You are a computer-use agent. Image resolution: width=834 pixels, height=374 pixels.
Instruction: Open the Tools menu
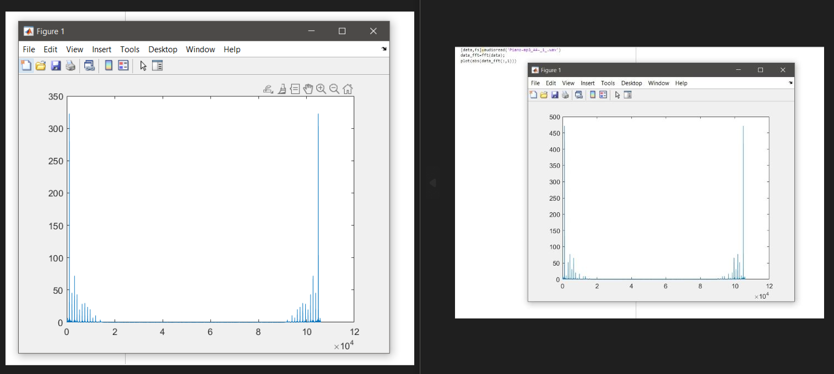[129, 50]
